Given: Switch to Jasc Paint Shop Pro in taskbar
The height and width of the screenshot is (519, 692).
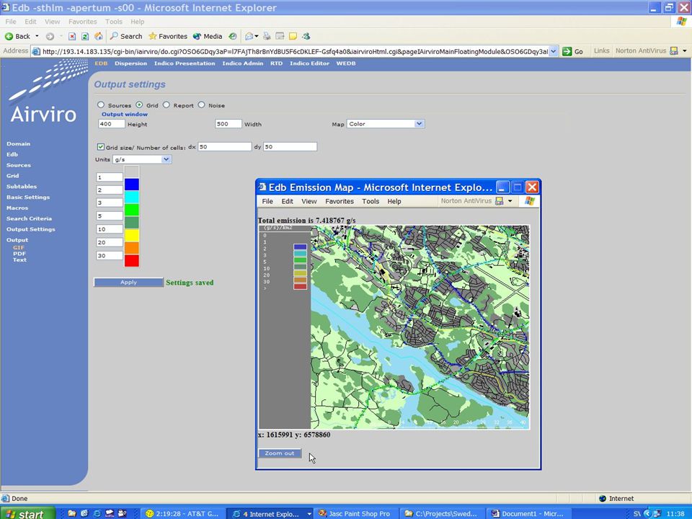Looking at the screenshot, I should pyautogui.click(x=355, y=513).
